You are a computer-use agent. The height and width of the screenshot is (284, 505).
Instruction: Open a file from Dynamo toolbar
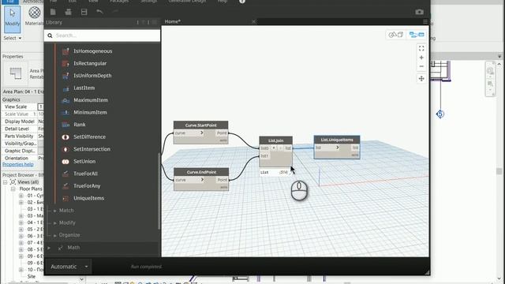pos(69,12)
